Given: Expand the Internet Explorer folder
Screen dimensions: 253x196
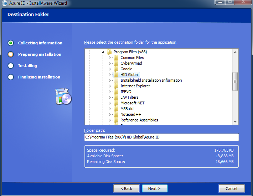Looking at the screenshot, I should click(x=110, y=86).
